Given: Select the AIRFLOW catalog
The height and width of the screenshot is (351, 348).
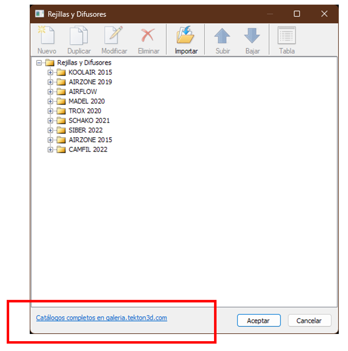Looking at the screenshot, I should point(83,92).
